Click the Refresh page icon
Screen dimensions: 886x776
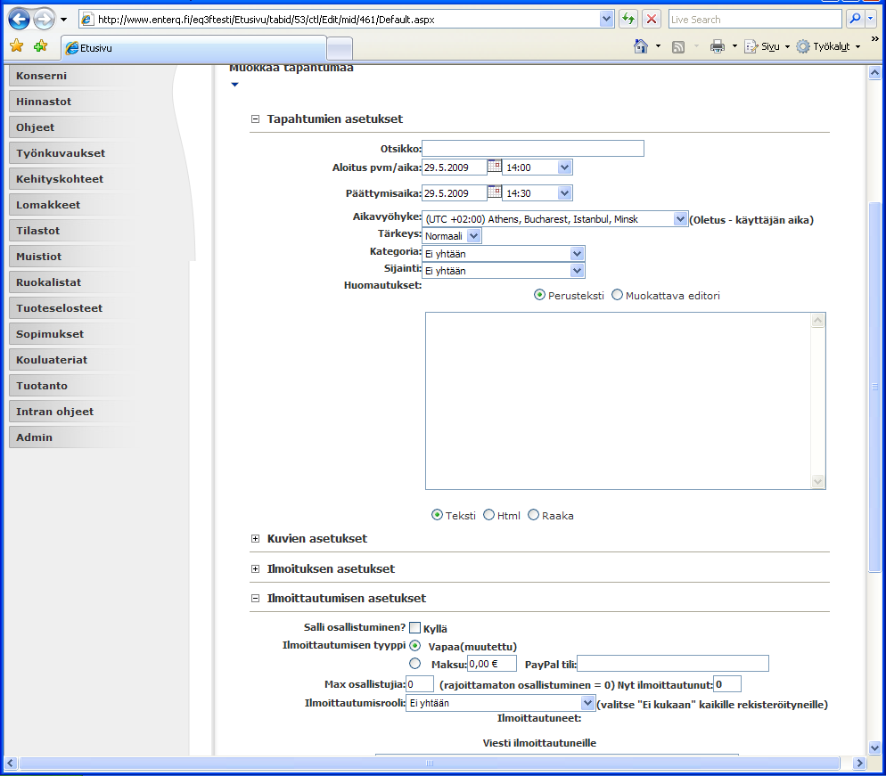click(x=628, y=20)
